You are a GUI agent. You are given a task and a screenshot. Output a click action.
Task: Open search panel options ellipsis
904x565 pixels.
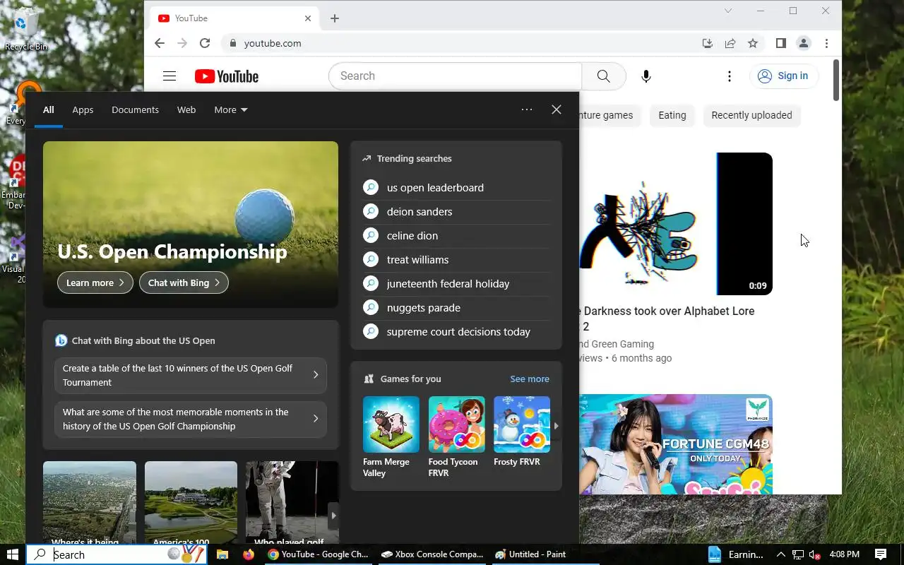pyautogui.click(x=527, y=109)
